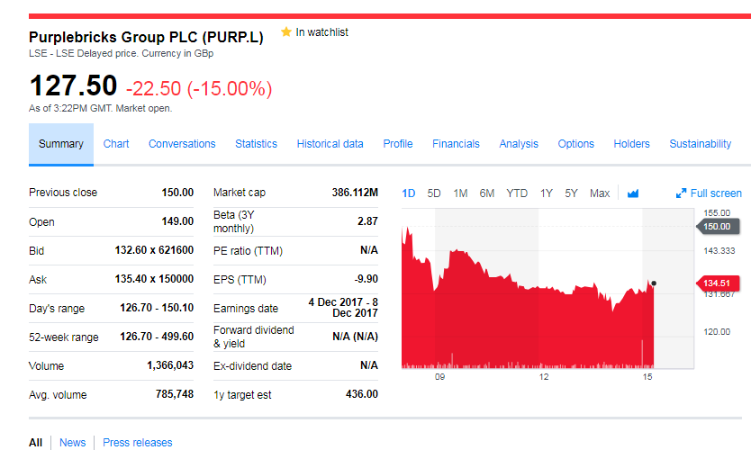Open the Sustainability tab

pyautogui.click(x=700, y=144)
